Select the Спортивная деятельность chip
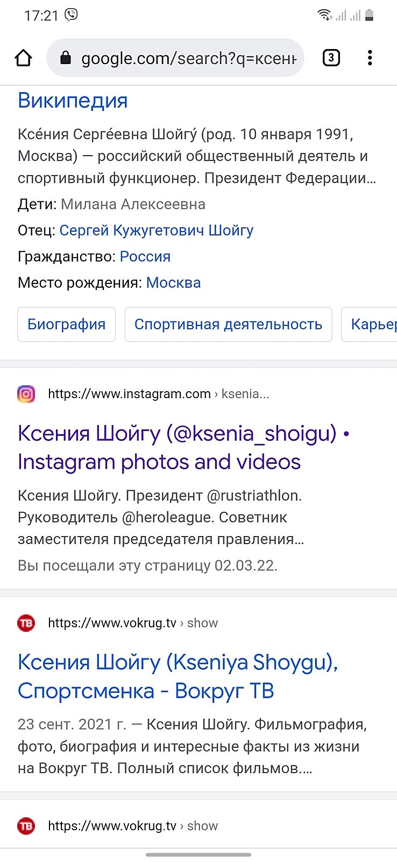This screenshot has width=397, height=862. [x=228, y=324]
